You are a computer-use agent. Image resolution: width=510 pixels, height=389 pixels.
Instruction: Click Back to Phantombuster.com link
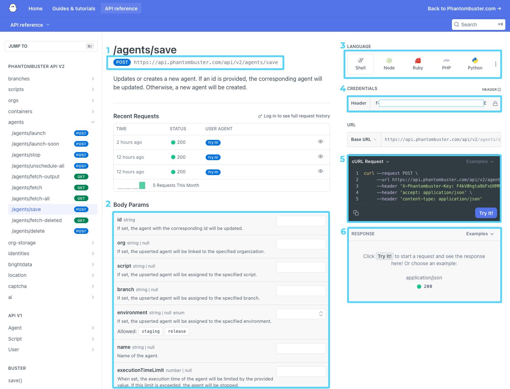pos(464,9)
